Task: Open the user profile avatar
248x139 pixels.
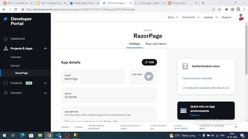Action: pos(241,17)
